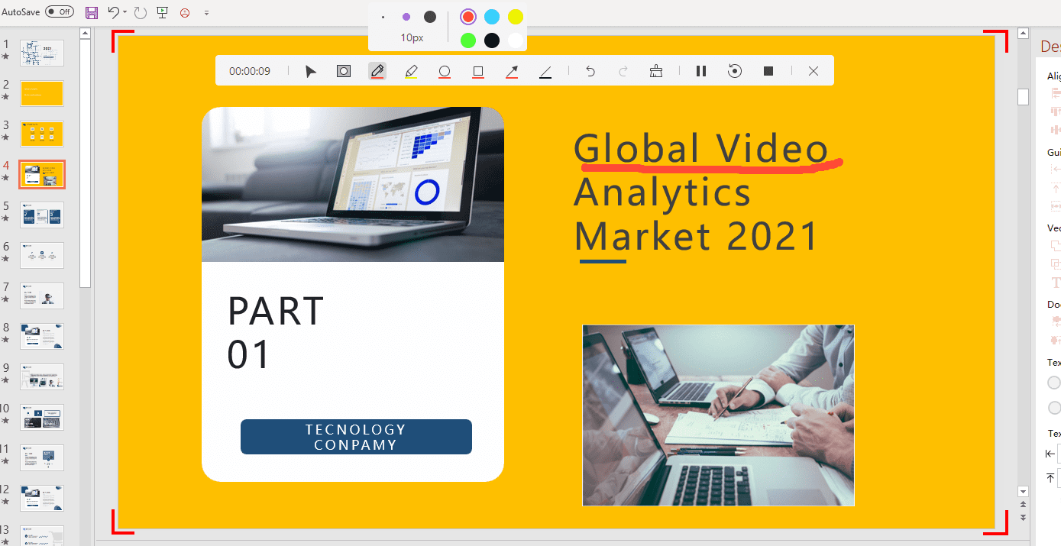1061x546 pixels.
Task: Open slide 7 thumbnail
Action: click(x=42, y=296)
